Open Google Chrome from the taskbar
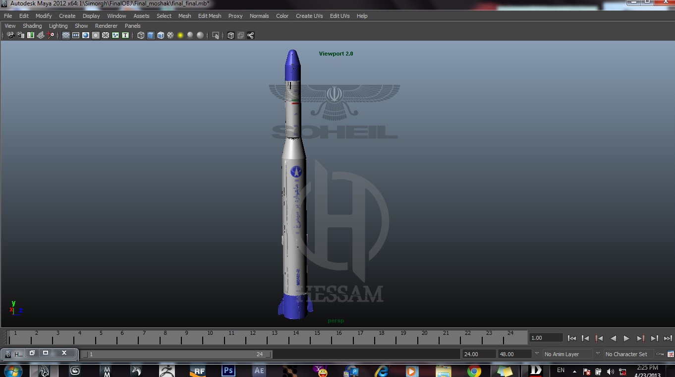675x377 pixels. click(x=474, y=371)
